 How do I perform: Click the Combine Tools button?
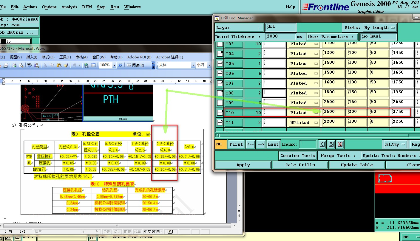point(298,156)
